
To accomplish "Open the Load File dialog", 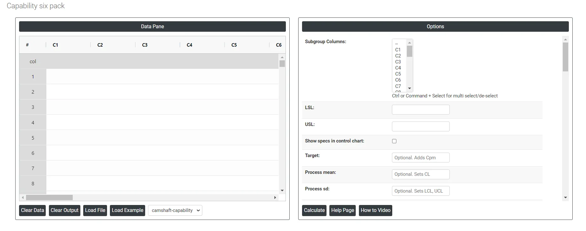I will [x=95, y=210].
